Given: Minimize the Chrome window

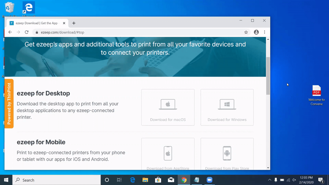Looking at the screenshot, I should pyautogui.click(x=241, y=20).
